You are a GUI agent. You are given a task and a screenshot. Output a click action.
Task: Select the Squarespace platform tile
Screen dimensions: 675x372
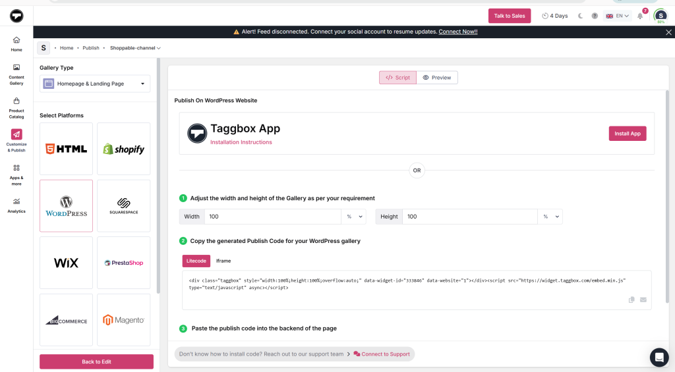point(123,206)
